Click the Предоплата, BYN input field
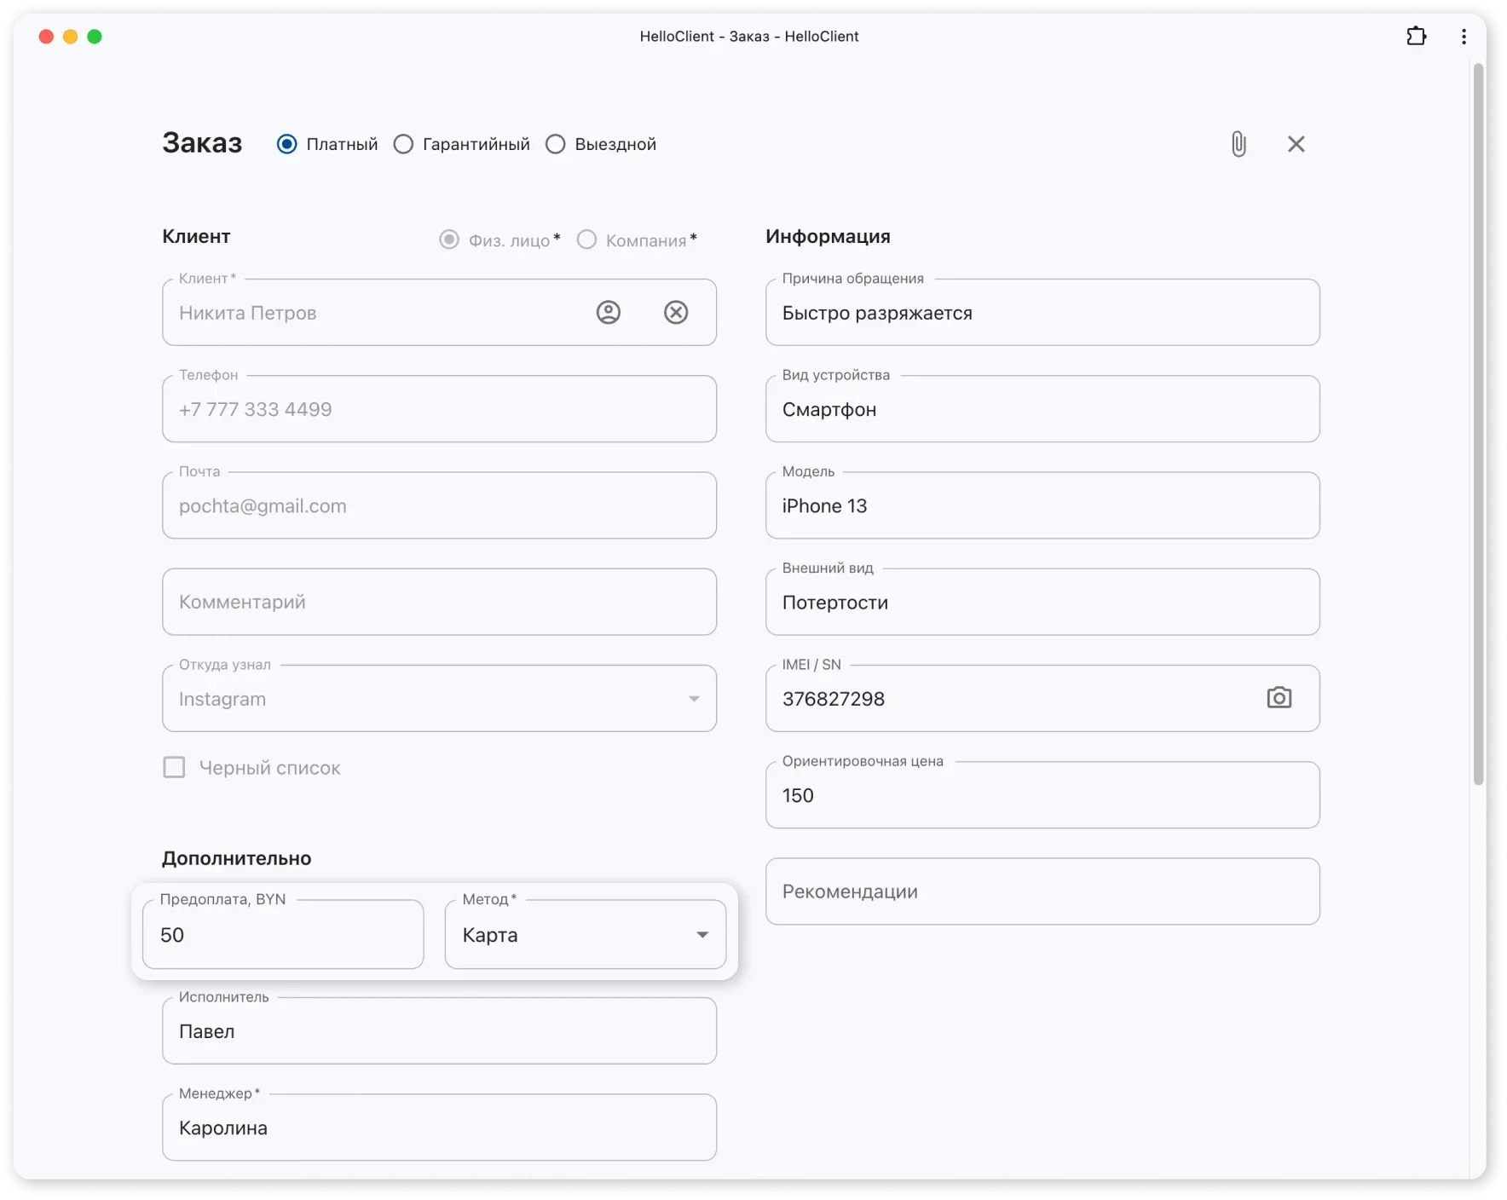 (x=283, y=935)
